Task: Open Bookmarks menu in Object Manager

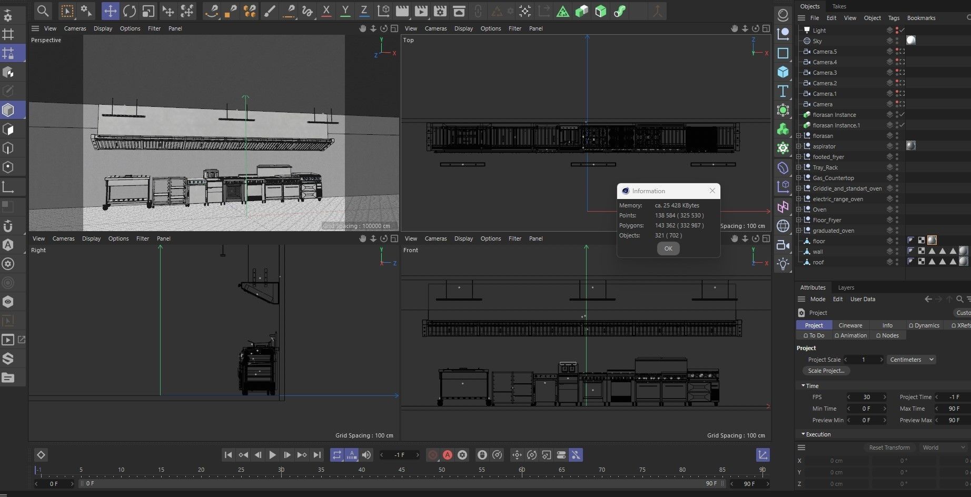Action: click(921, 18)
